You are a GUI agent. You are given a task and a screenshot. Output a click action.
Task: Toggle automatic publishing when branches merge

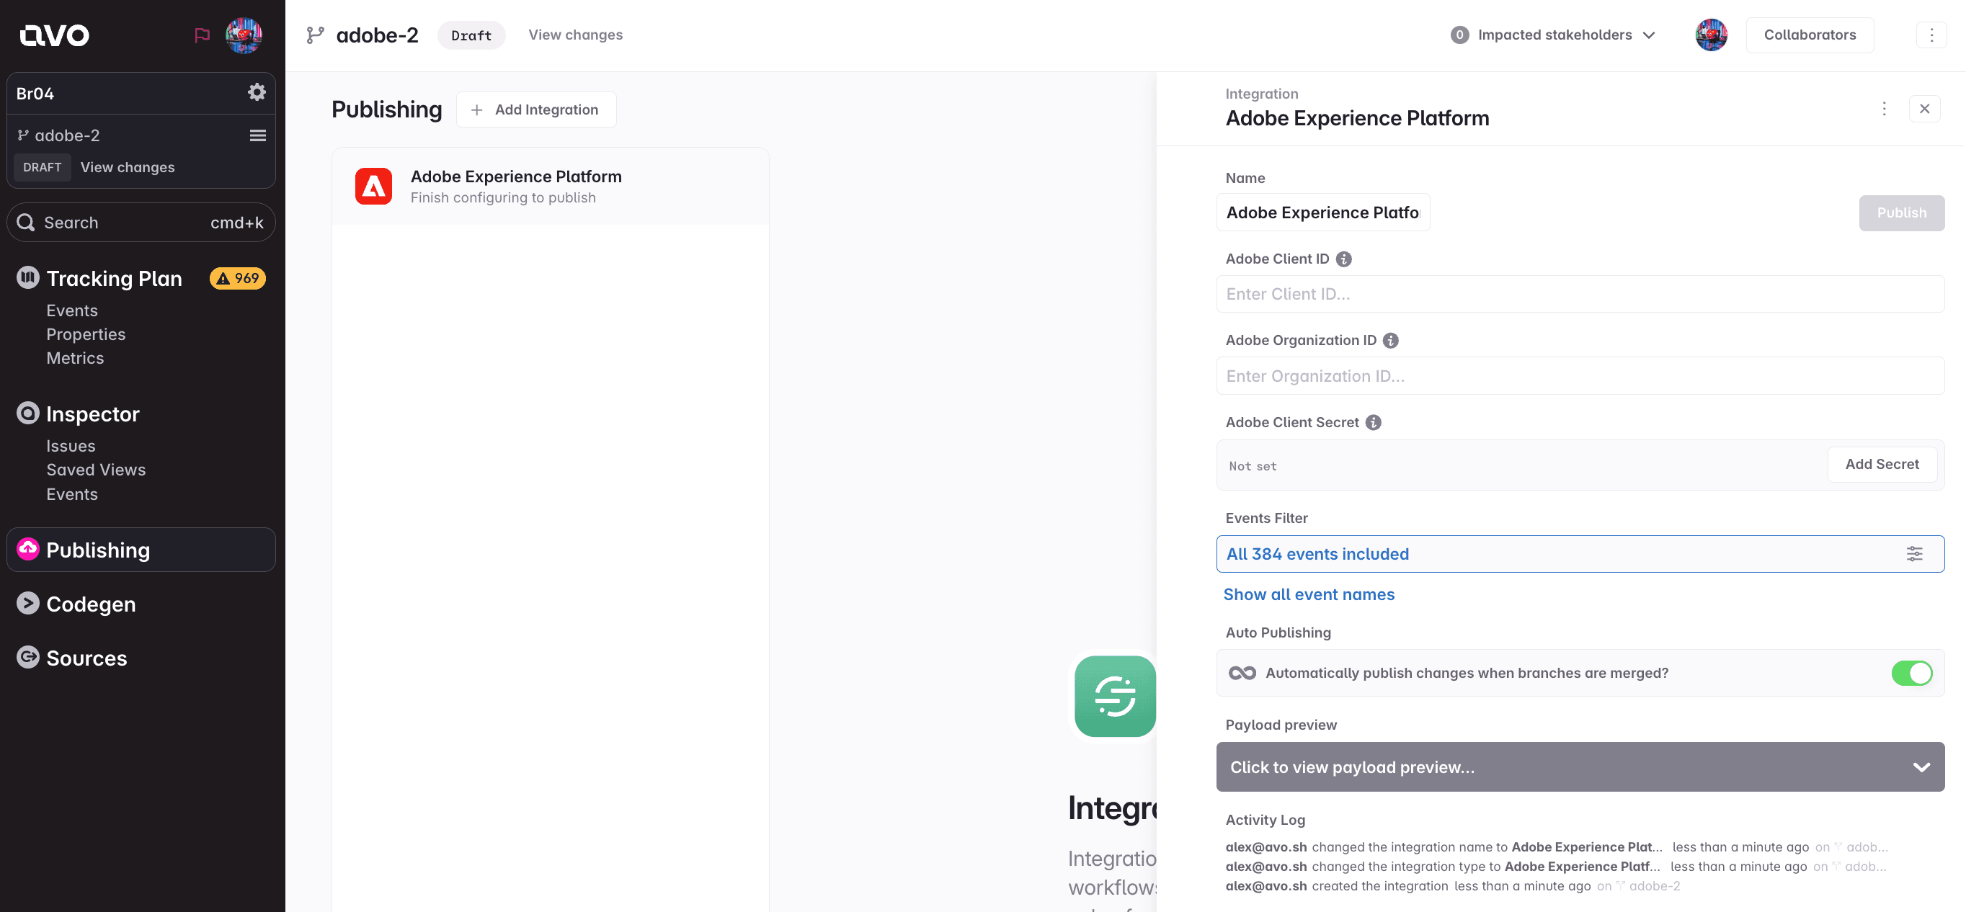pos(1912,672)
